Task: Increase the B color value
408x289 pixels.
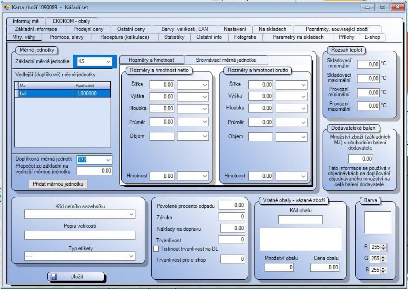Action: 384,268
